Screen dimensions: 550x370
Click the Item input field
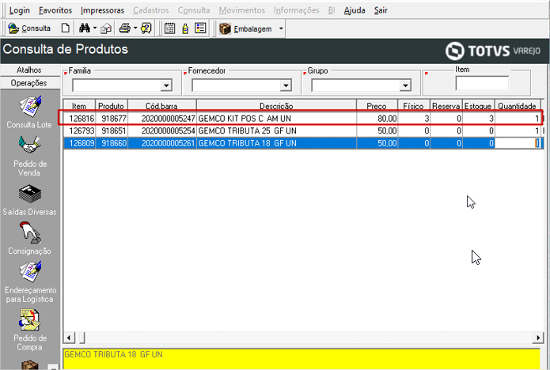click(x=482, y=83)
